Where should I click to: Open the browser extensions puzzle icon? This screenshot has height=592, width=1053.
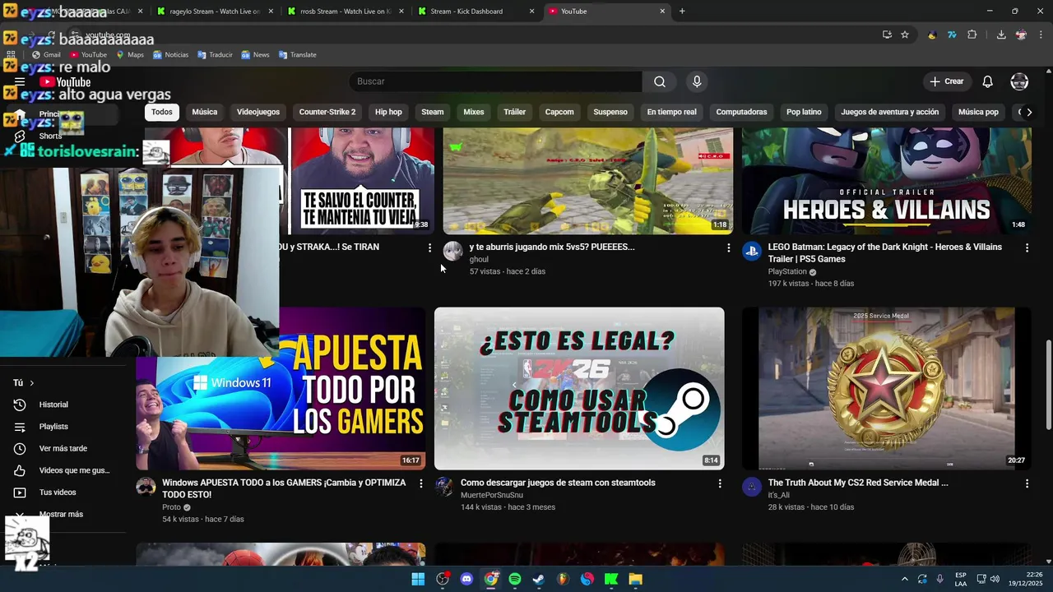tap(972, 35)
